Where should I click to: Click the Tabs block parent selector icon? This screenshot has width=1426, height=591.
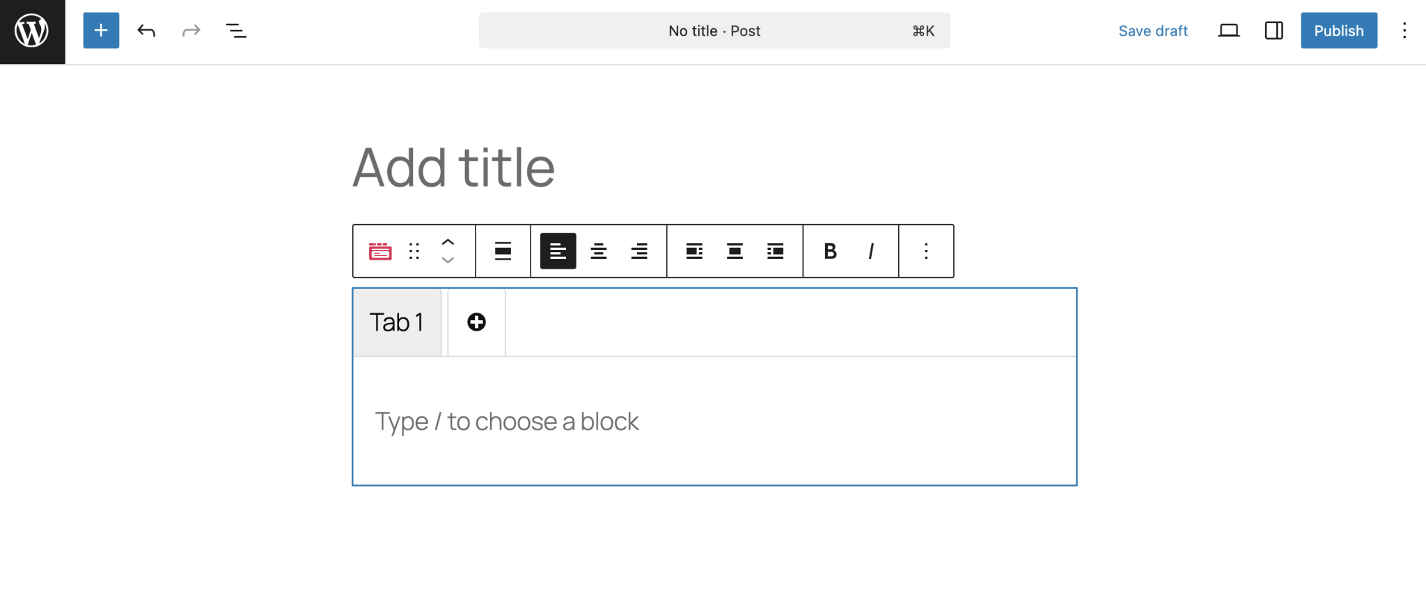click(379, 251)
